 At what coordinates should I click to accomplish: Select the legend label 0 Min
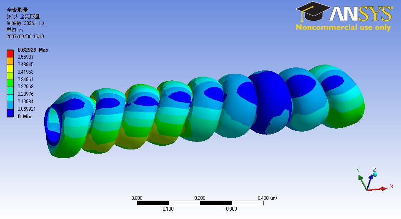[25, 117]
